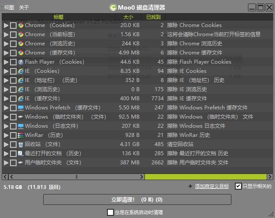
Task: Expand the IE (Cookies) row
Action: 6,72
